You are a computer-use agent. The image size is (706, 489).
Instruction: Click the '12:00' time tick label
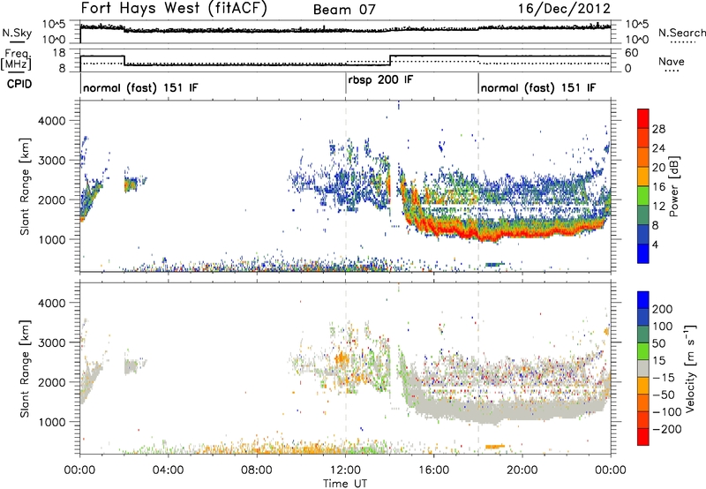pos(345,470)
